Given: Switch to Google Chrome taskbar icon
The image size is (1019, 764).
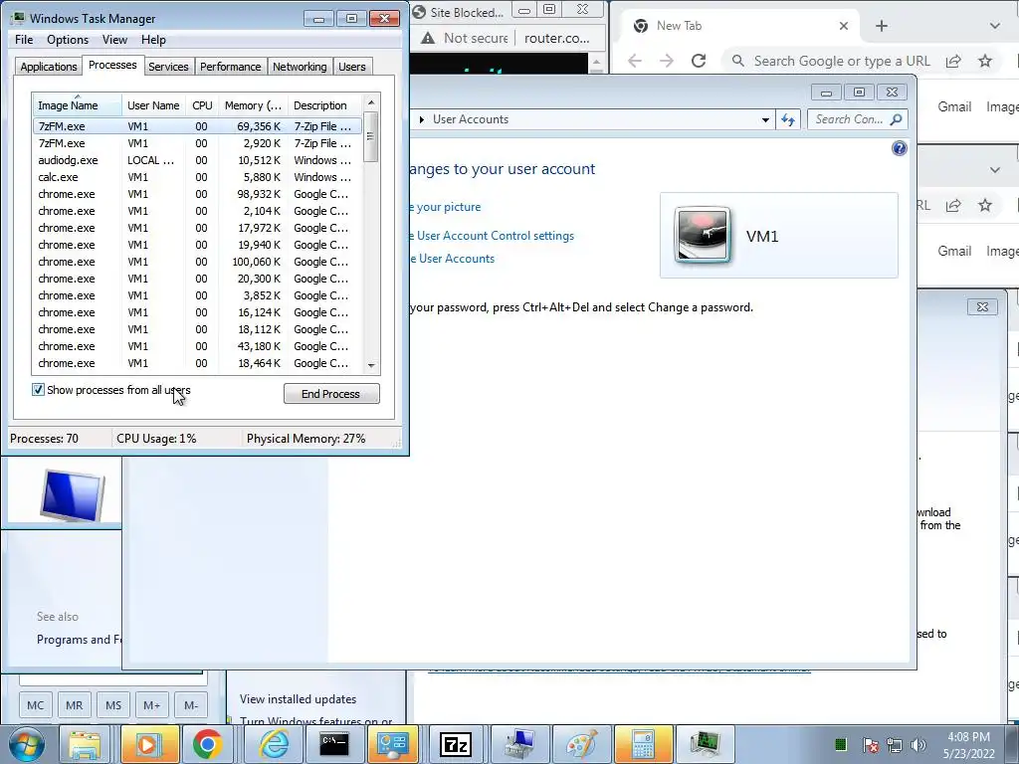Looking at the screenshot, I should [x=207, y=744].
